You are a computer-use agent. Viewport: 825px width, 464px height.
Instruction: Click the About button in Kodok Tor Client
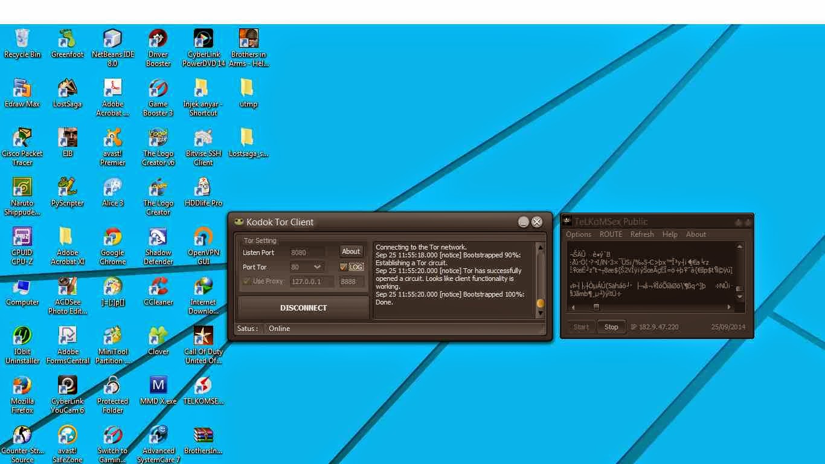pyautogui.click(x=351, y=251)
